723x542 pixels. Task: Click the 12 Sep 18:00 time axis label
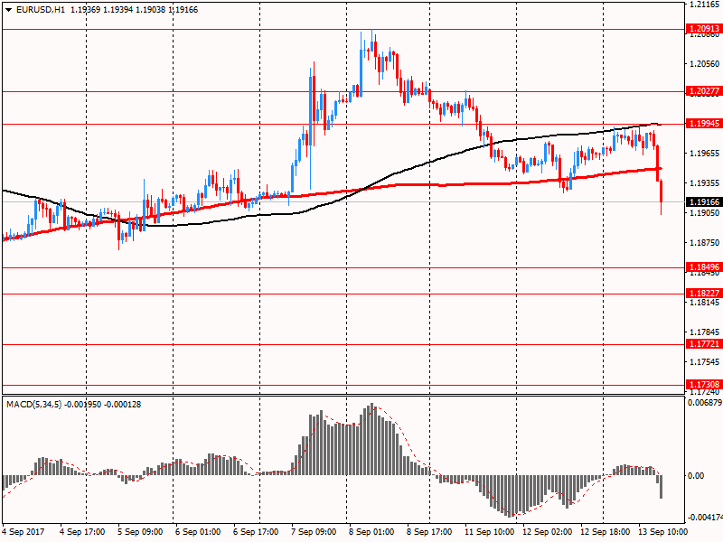click(x=605, y=532)
